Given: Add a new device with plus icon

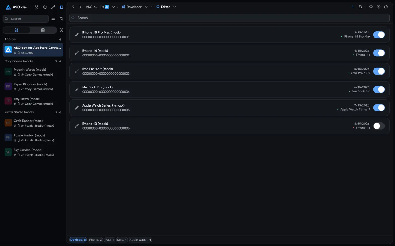Looking at the screenshot, I should point(353,7).
